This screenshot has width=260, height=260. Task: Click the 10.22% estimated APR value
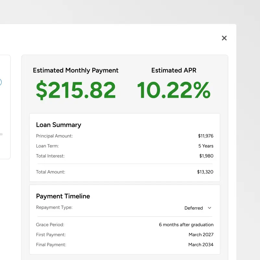point(174,90)
